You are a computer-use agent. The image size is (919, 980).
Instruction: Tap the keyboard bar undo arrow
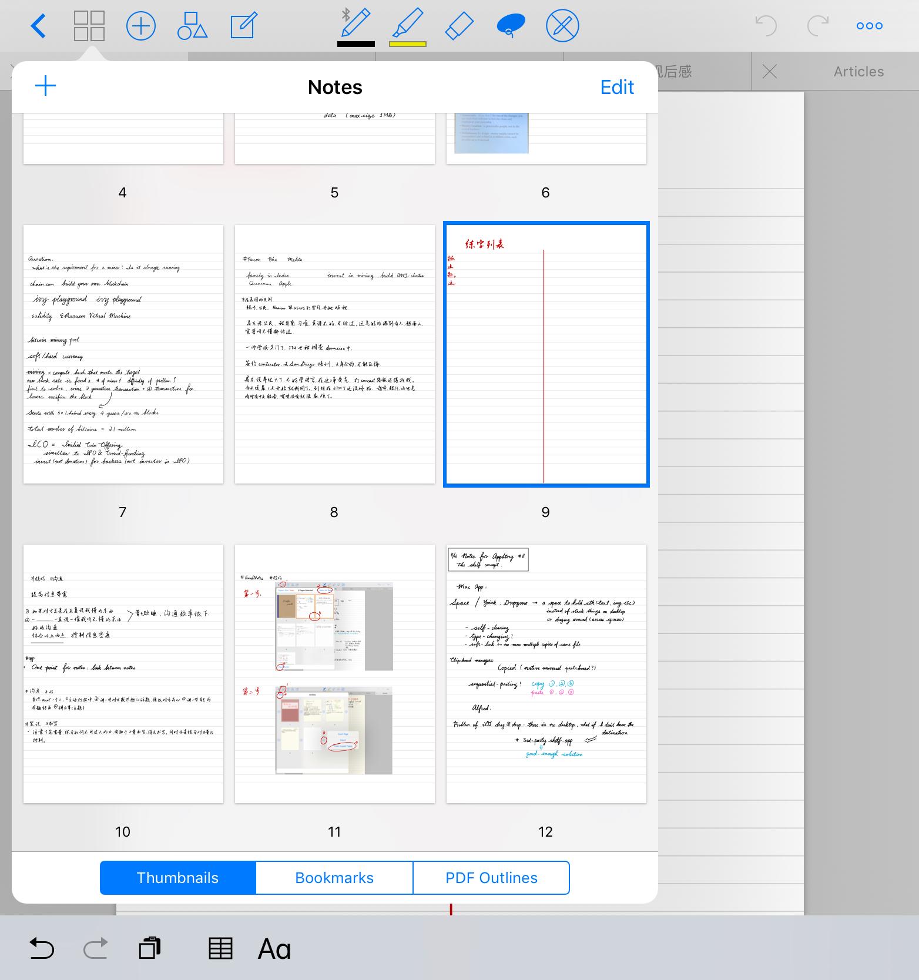coord(42,948)
